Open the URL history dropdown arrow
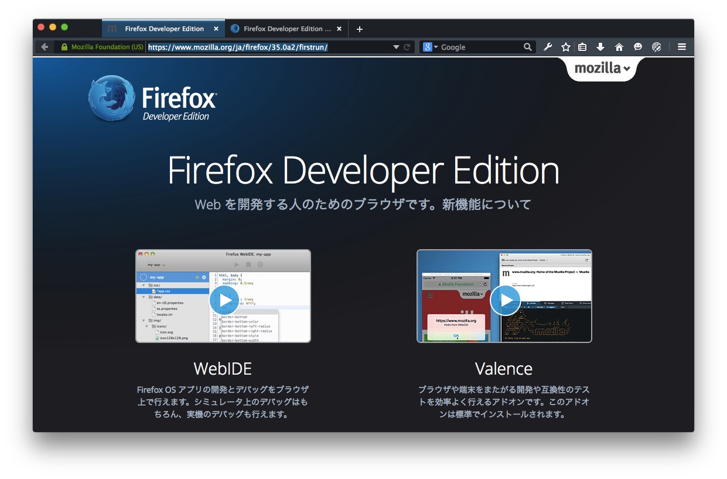 click(x=397, y=47)
